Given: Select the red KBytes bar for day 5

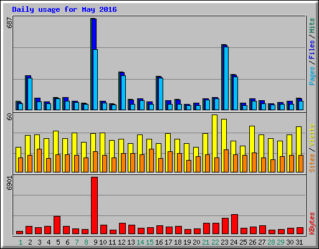Looking at the screenshot, I should 57,225.
